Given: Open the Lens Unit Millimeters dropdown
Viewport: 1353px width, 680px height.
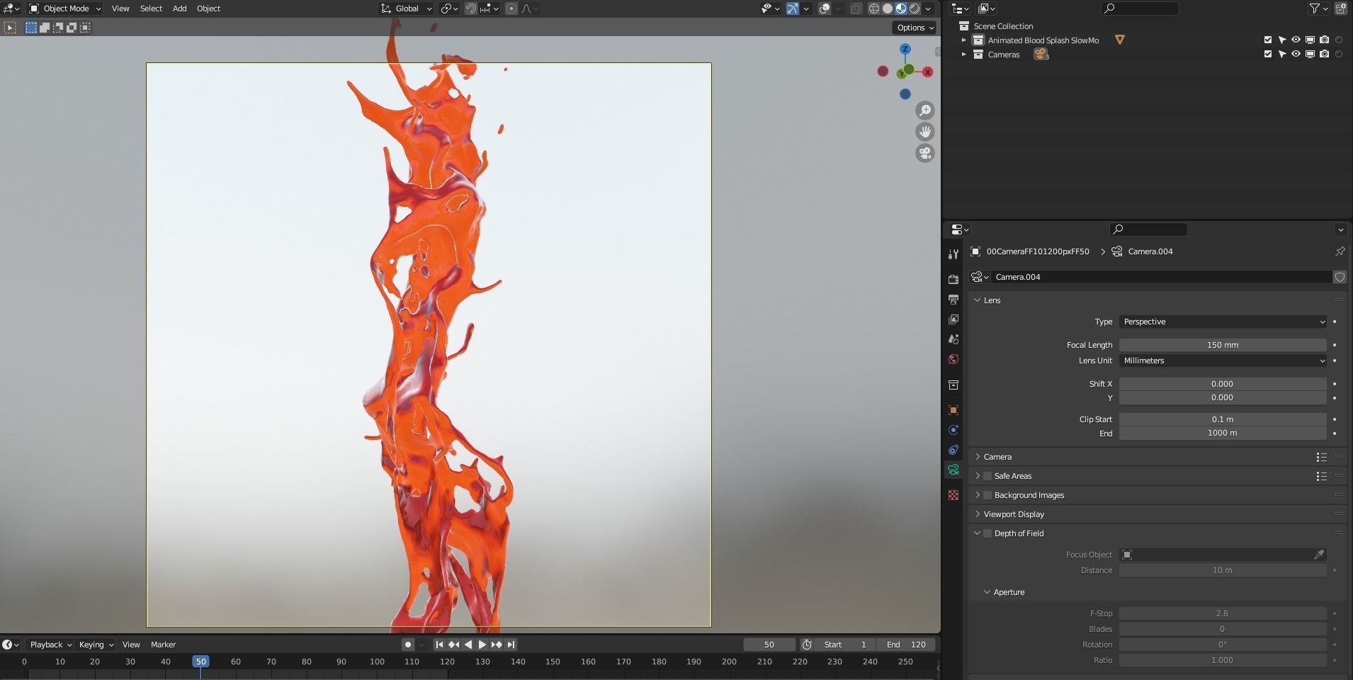Looking at the screenshot, I should (x=1223, y=361).
